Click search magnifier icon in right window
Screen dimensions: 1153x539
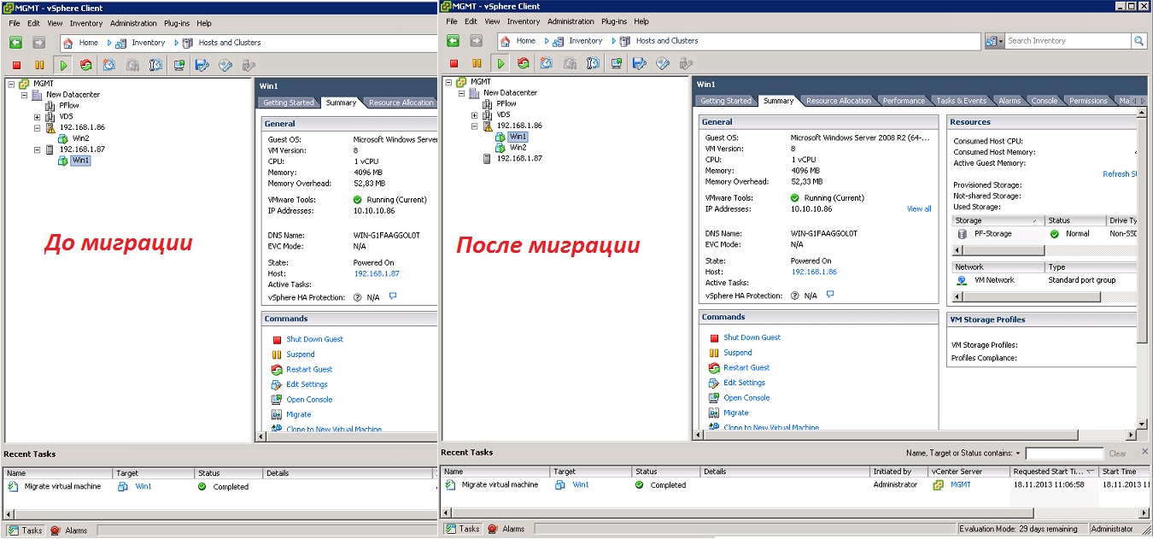[1138, 40]
